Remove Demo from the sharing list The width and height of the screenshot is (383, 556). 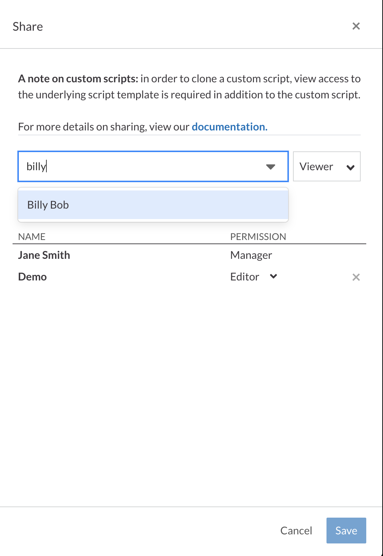(x=356, y=277)
